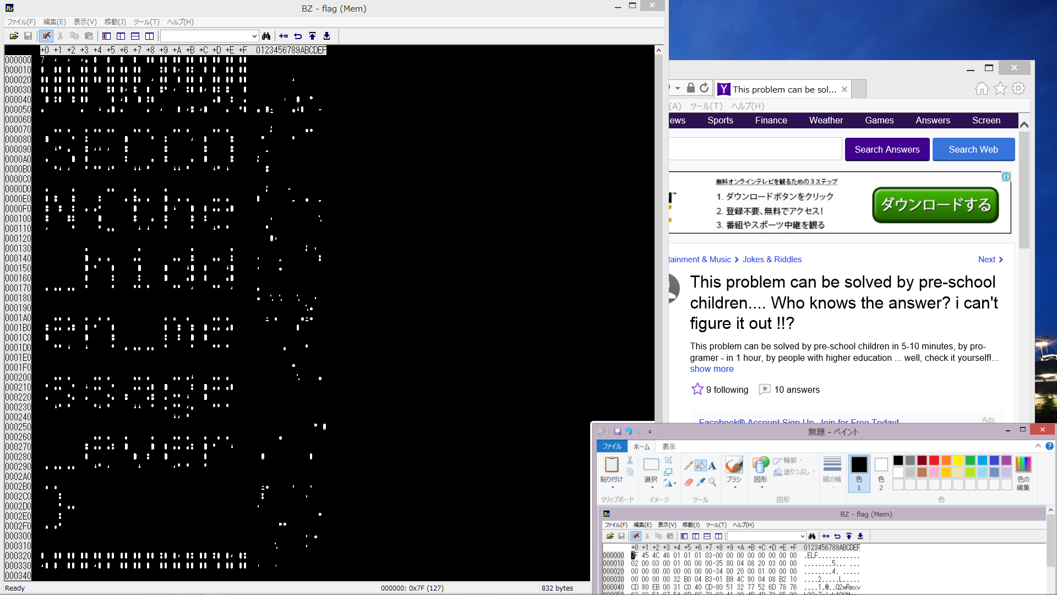Select the color picker eyedropper in Paint

tap(700, 482)
